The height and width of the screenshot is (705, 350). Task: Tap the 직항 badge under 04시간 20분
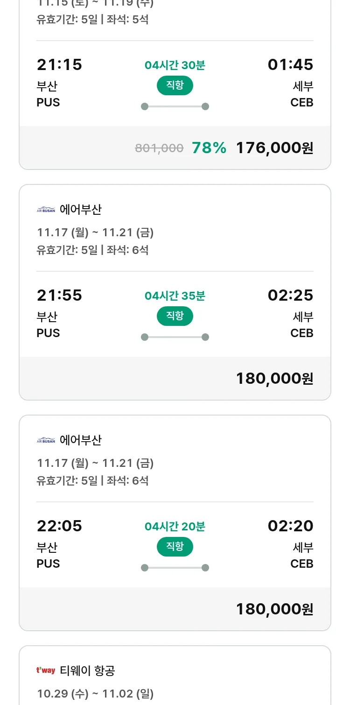(175, 547)
